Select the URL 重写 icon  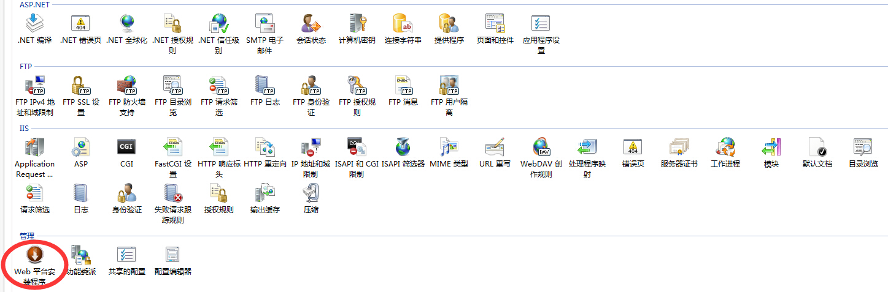[495, 148]
